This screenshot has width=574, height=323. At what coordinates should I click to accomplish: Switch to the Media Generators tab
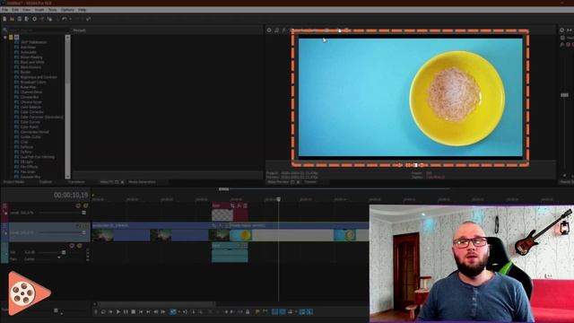tap(142, 182)
